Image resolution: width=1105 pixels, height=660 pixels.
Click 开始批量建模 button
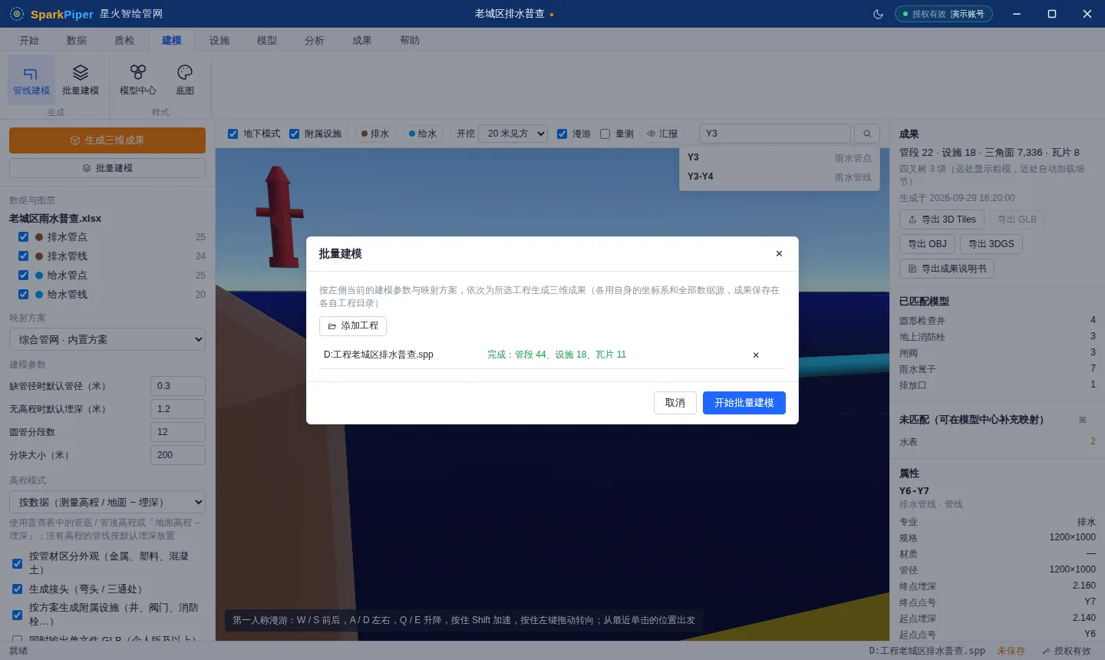[x=744, y=403]
